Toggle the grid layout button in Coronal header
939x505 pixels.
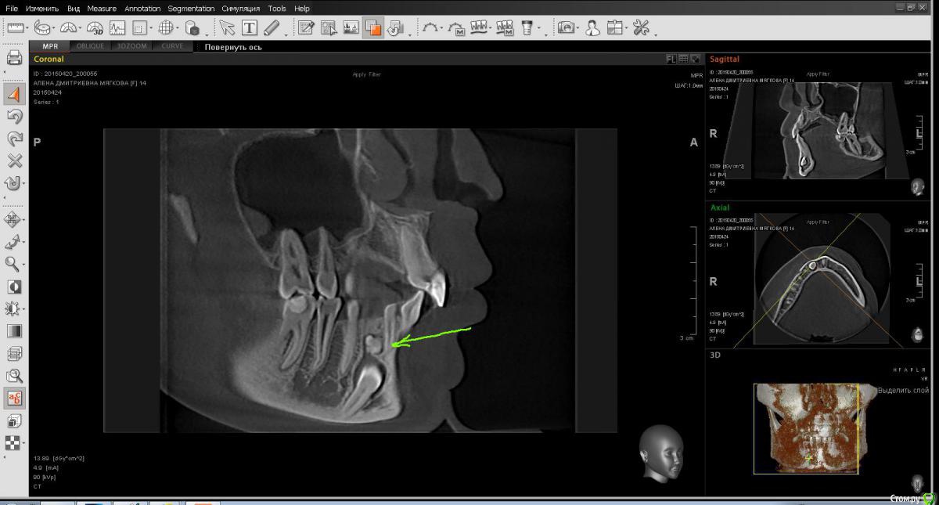[x=683, y=59]
